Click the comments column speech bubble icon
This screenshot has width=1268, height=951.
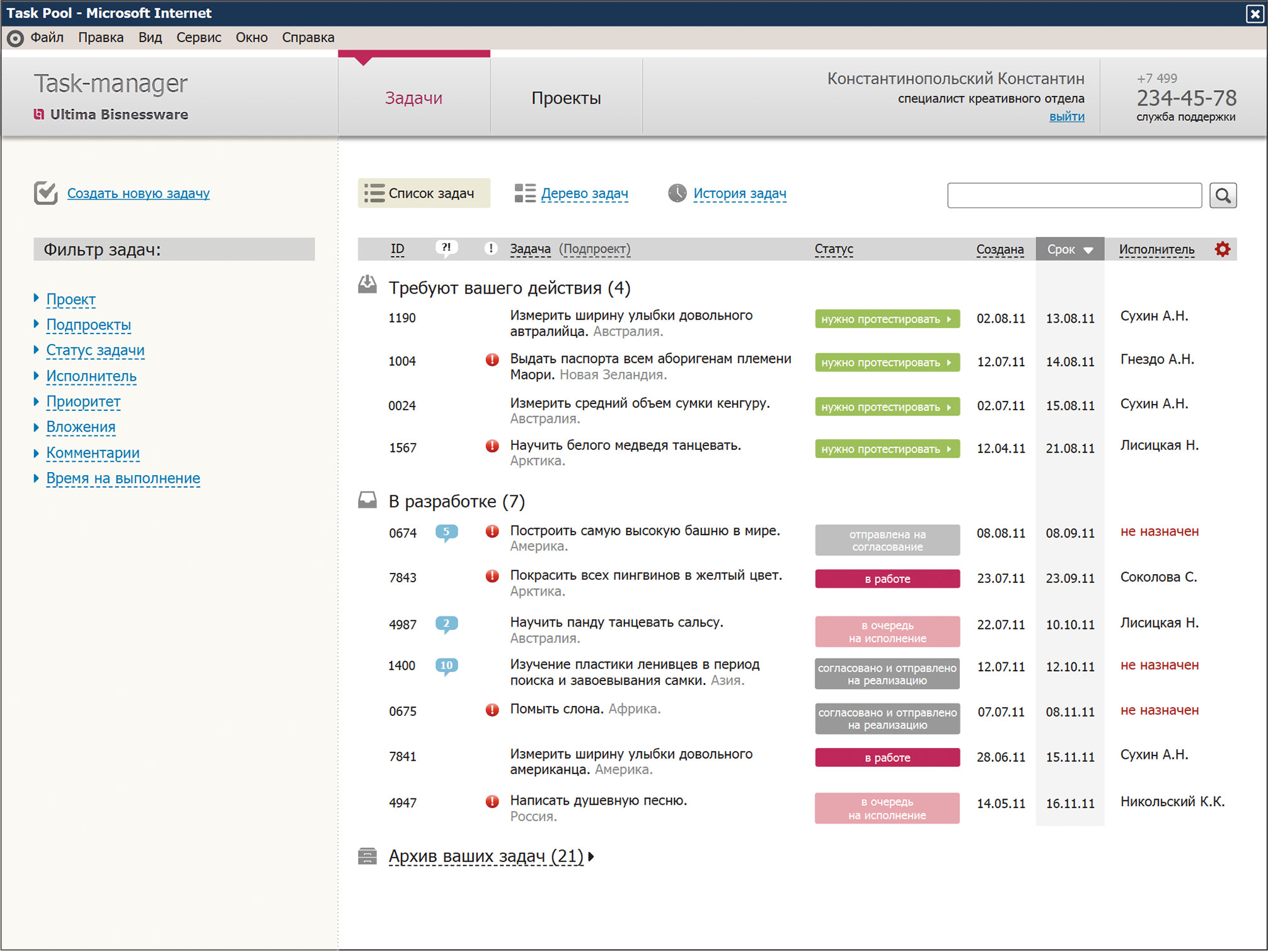click(446, 248)
